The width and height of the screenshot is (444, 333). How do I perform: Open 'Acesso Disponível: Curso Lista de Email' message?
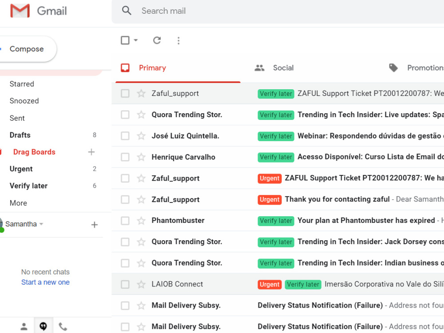371,157
